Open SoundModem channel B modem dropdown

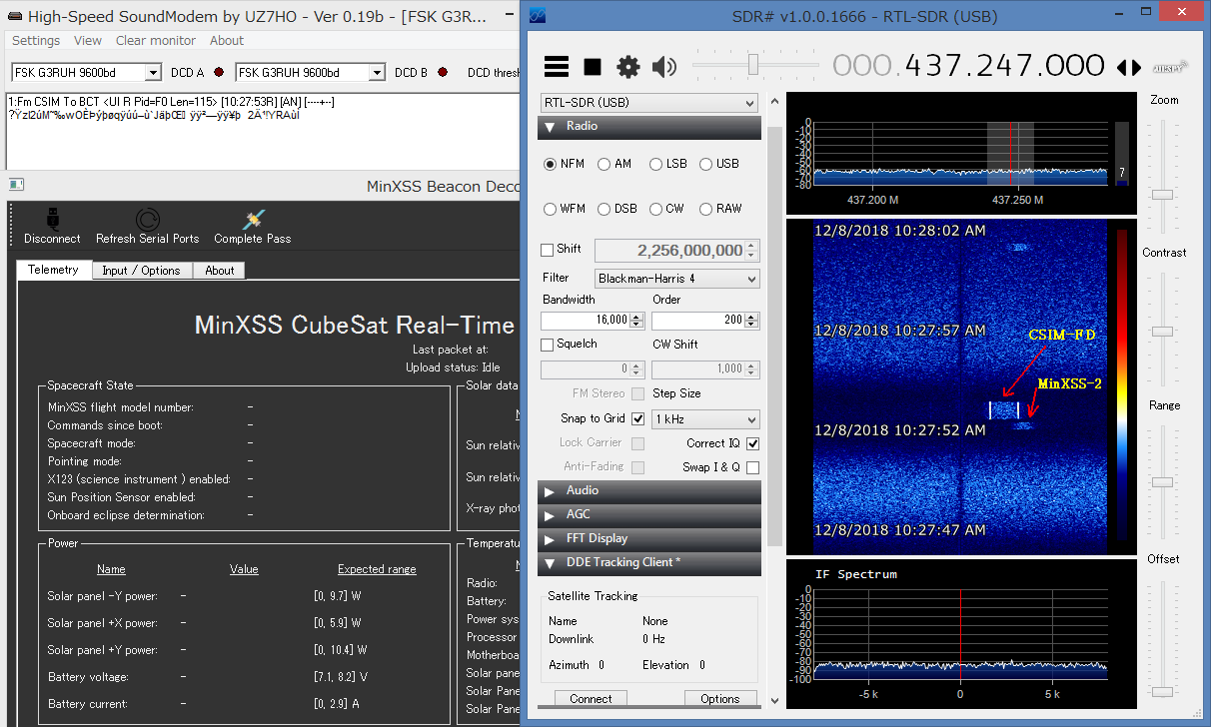point(310,73)
